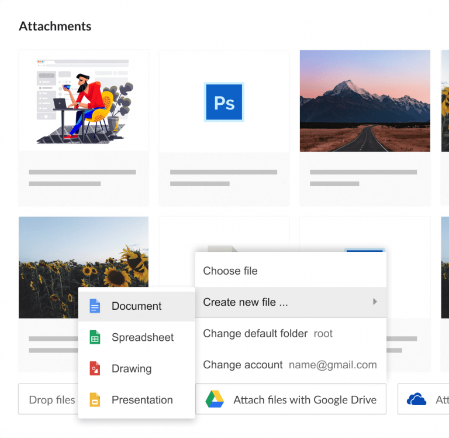
Task: Expand the Create new file submenu arrow
Action: pyautogui.click(x=375, y=302)
